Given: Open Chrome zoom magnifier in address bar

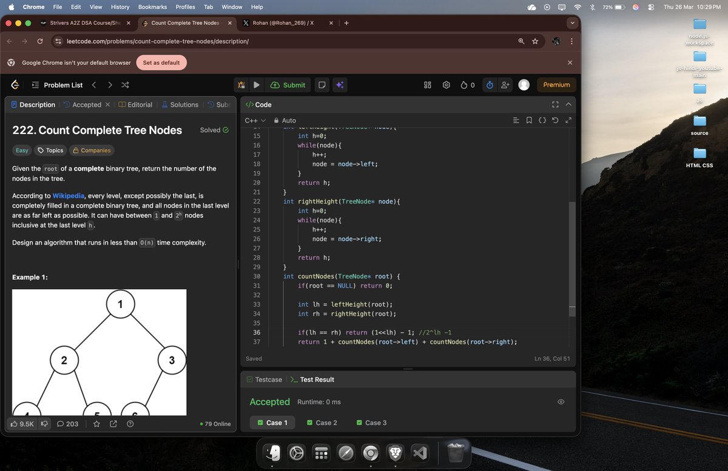Looking at the screenshot, I should 521,41.
